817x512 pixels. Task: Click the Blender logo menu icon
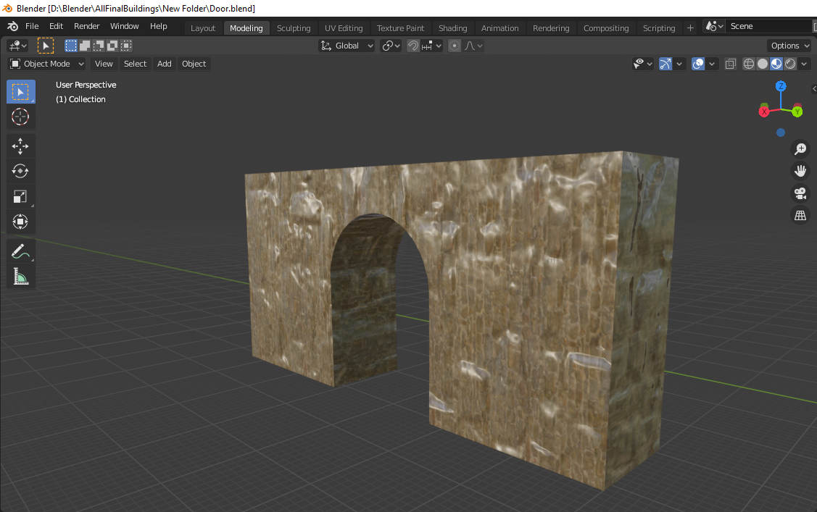tap(12, 26)
